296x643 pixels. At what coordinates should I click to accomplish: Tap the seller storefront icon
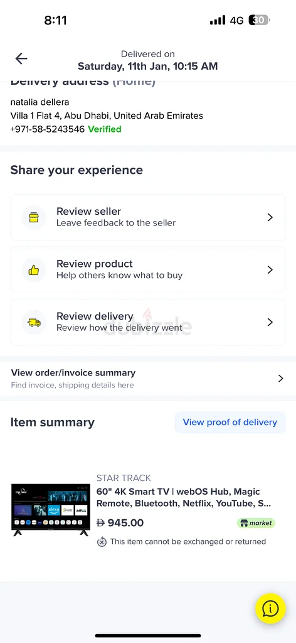point(34,217)
